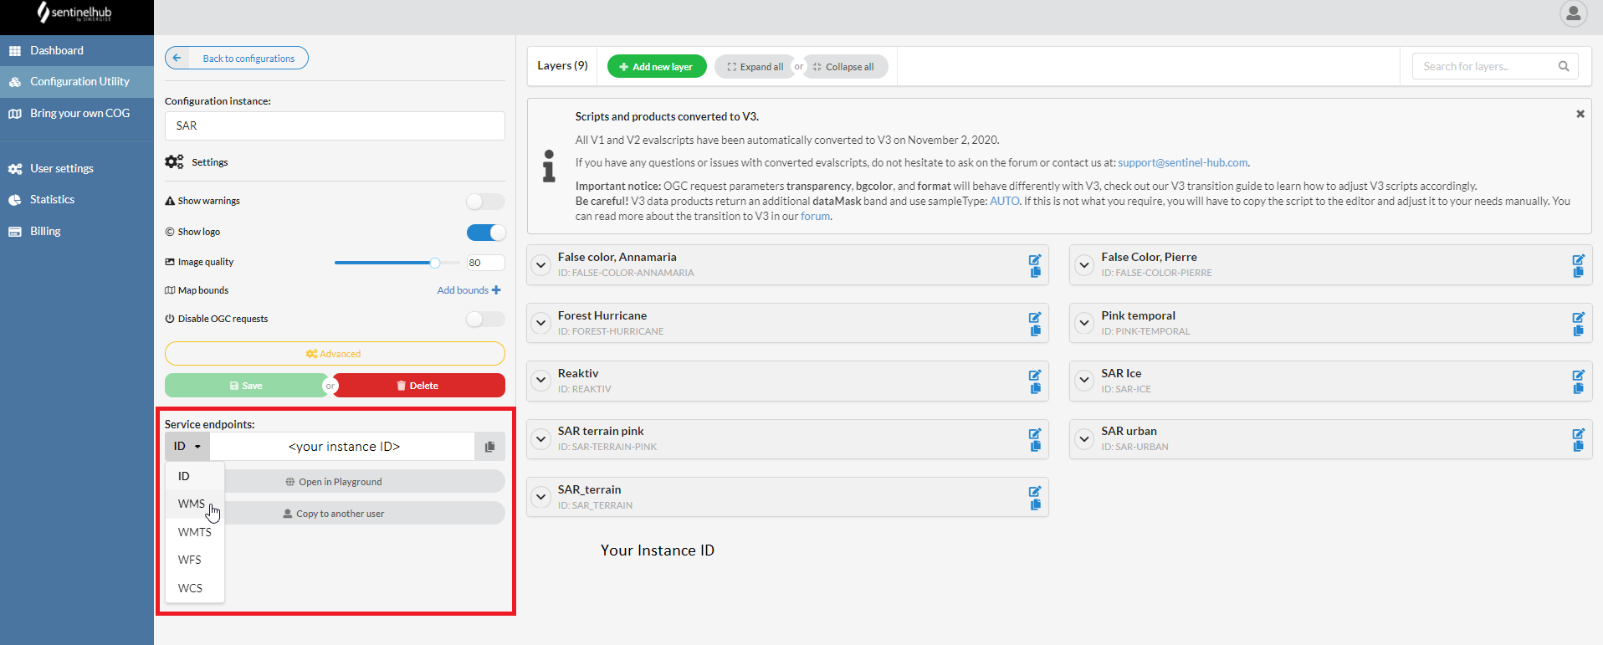The image size is (1603, 645).
Task: Click the Sentinel Hub logo
Action: pyautogui.click(x=74, y=13)
